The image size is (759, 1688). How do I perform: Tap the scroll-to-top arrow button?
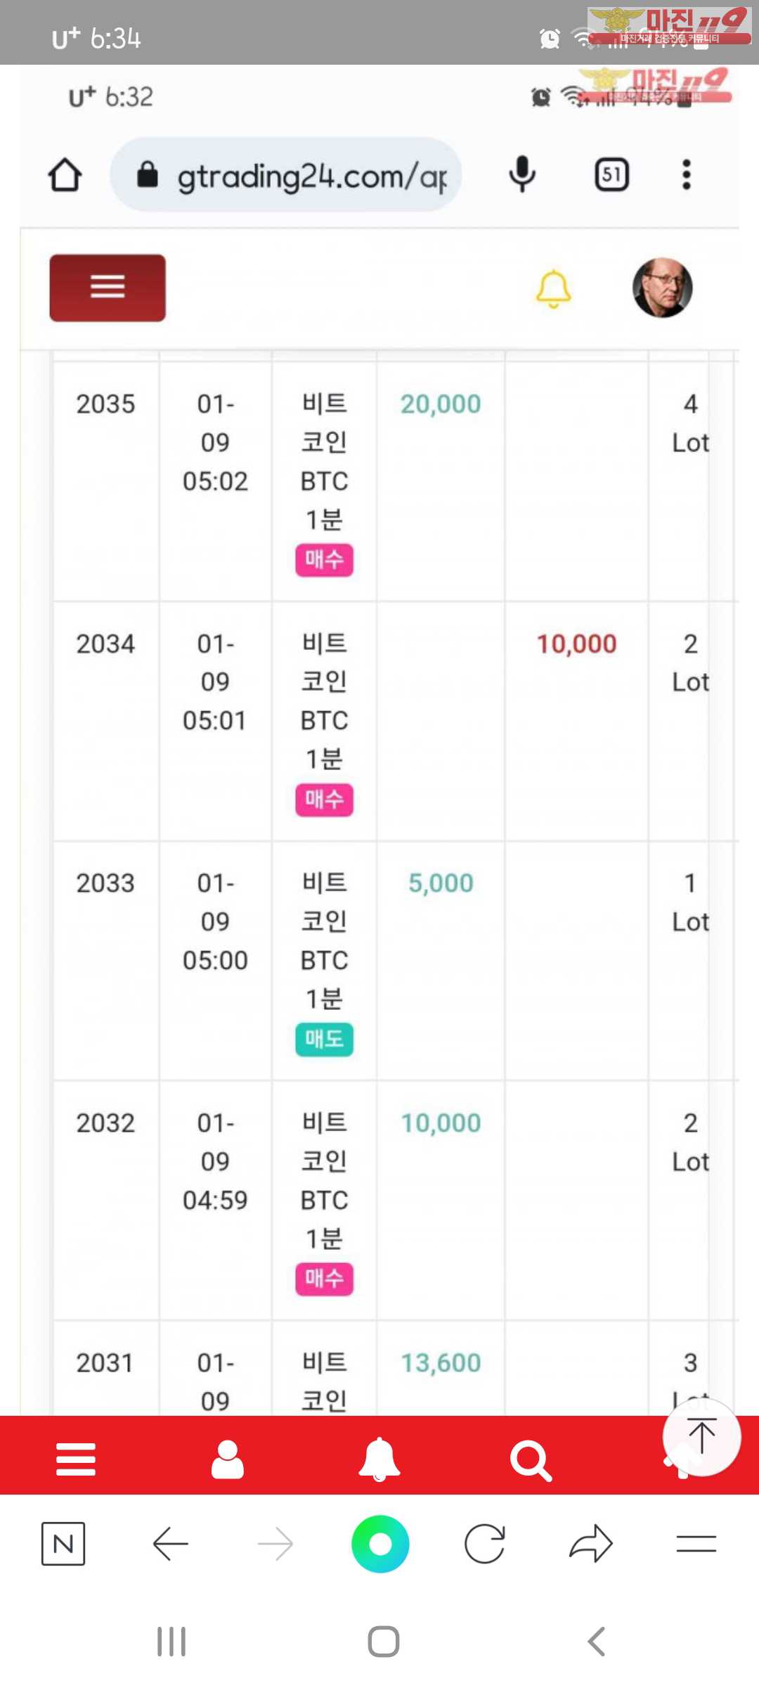pos(701,1436)
